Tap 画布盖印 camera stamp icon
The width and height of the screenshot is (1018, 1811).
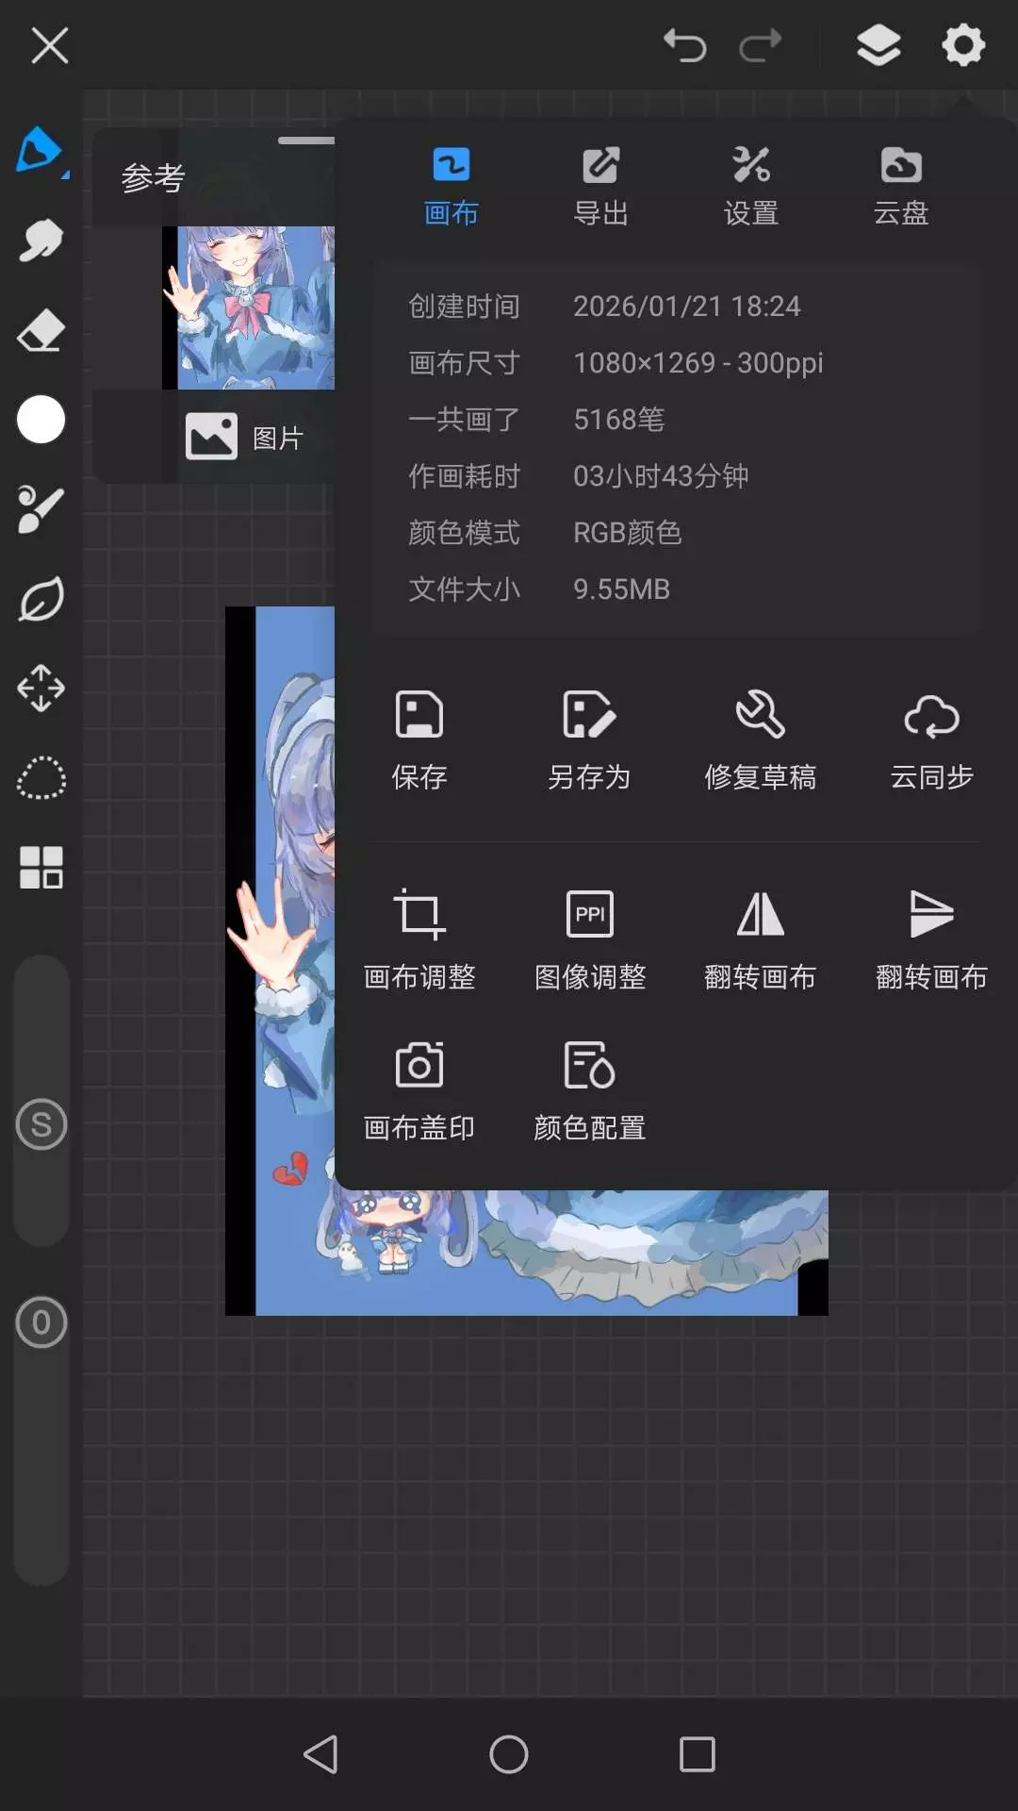tap(419, 1091)
